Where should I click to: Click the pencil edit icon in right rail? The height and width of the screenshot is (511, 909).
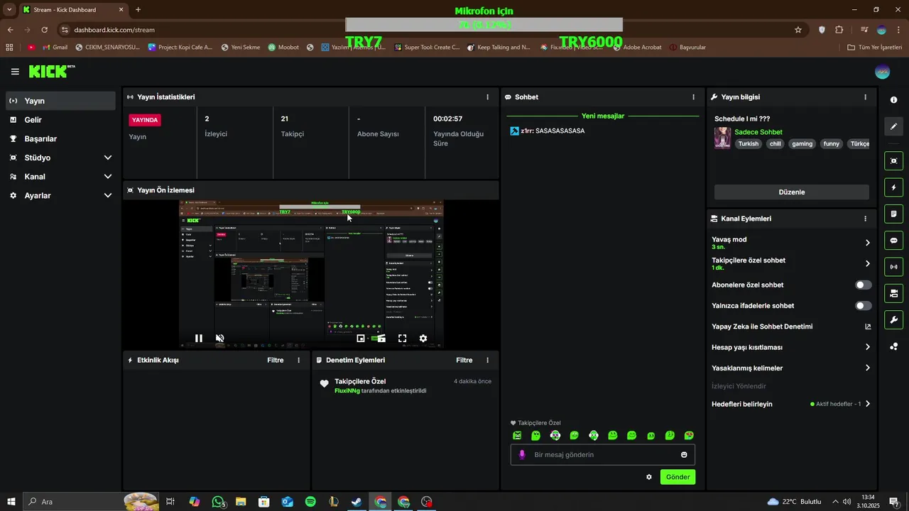click(x=894, y=126)
